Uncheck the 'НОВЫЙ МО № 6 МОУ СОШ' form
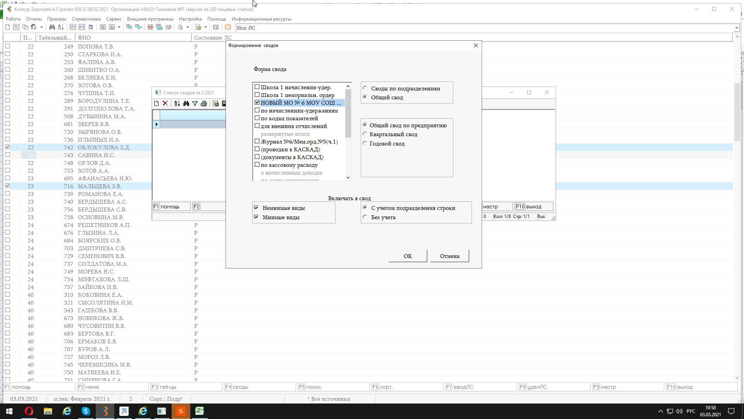 [x=257, y=102]
